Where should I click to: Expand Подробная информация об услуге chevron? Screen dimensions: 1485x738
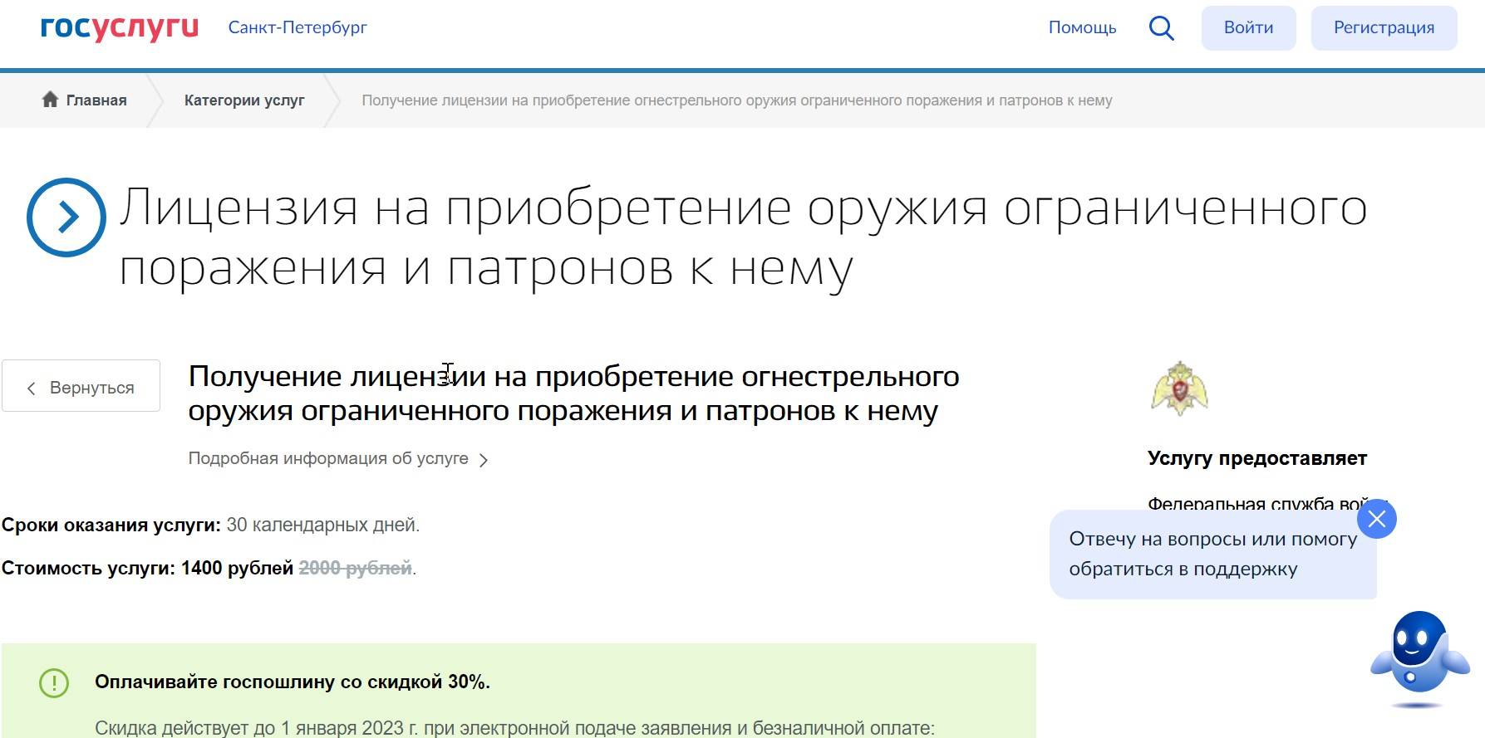tap(484, 460)
